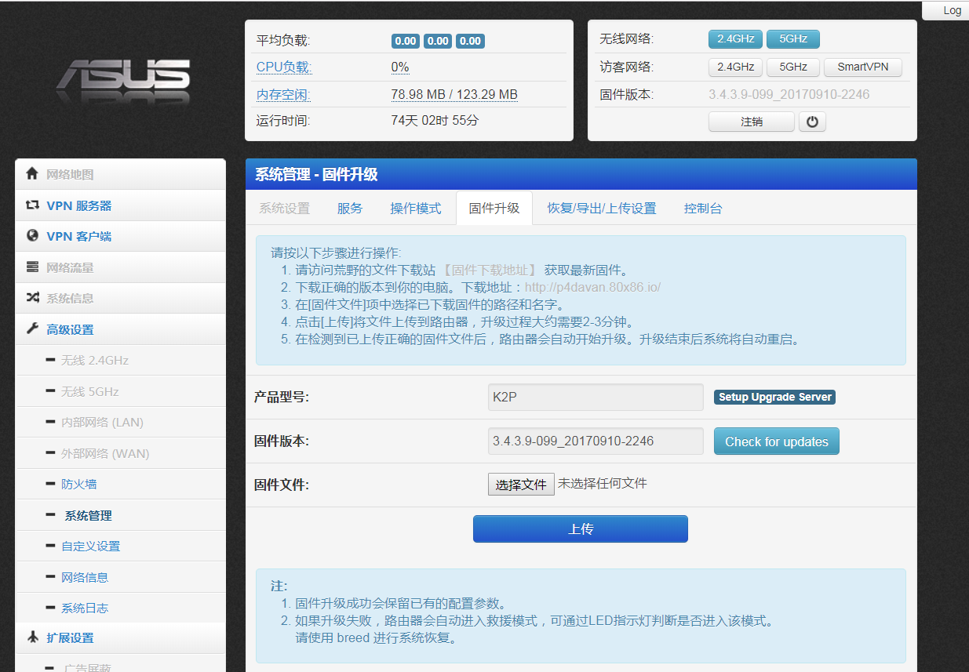Open the p4davan.80x86.io download link
The image size is (969, 672).
(593, 287)
